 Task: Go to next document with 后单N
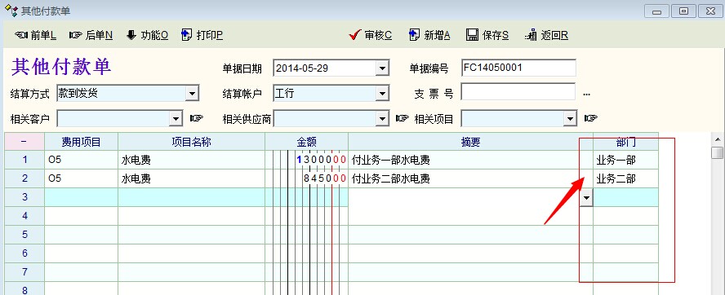pyautogui.click(x=91, y=35)
